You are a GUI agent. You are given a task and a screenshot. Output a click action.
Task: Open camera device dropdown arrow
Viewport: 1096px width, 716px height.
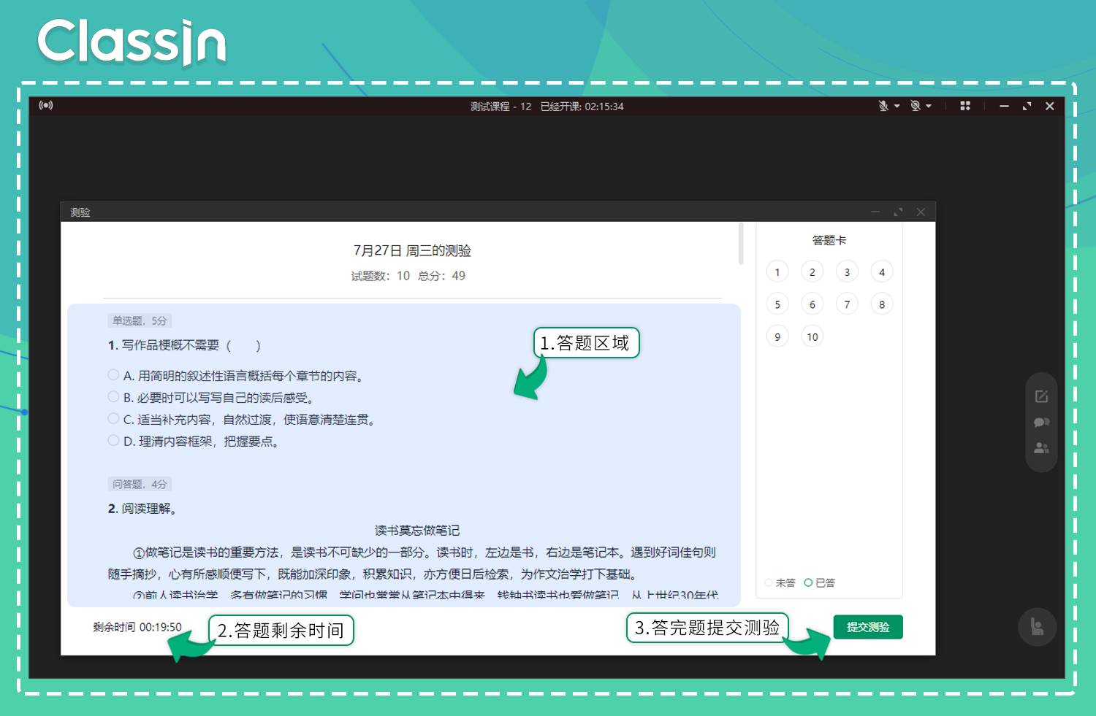click(929, 107)
